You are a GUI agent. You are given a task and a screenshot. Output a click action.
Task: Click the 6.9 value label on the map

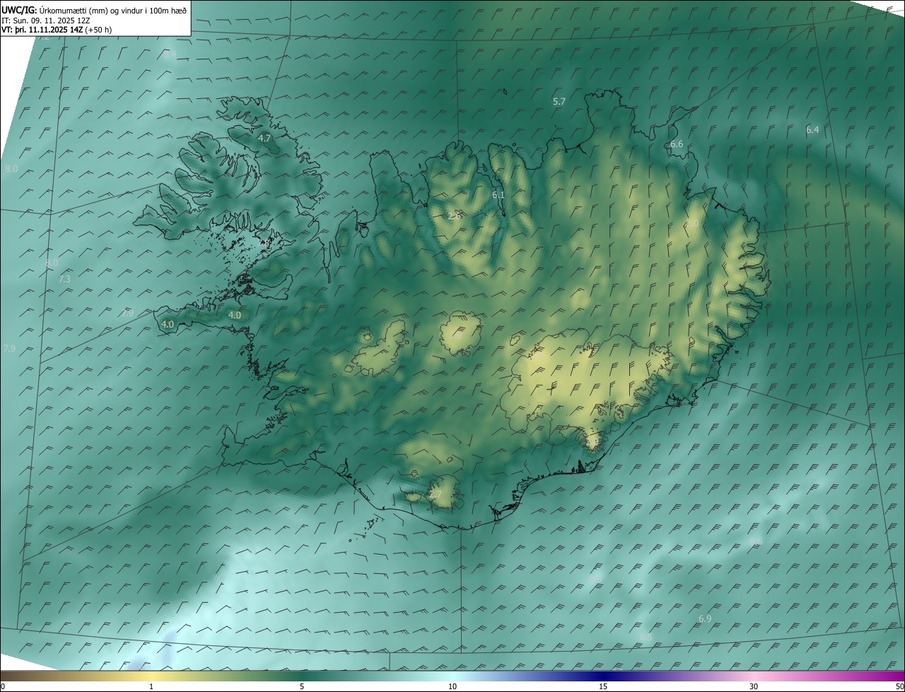click(705, 619)
